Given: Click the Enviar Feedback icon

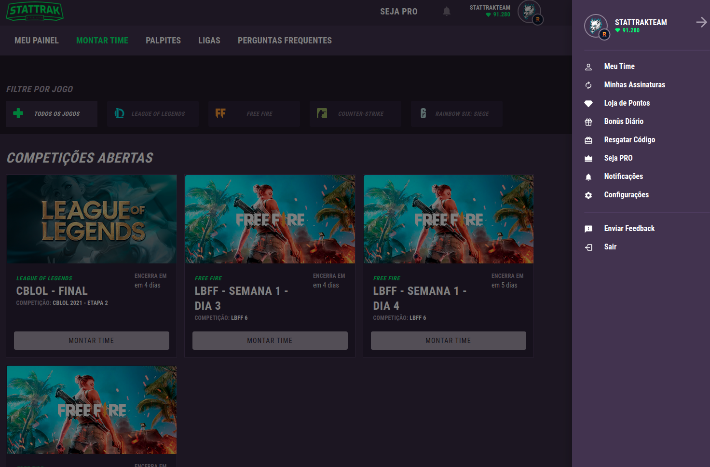Looking at the screenshot, I should tap(588, 229).
